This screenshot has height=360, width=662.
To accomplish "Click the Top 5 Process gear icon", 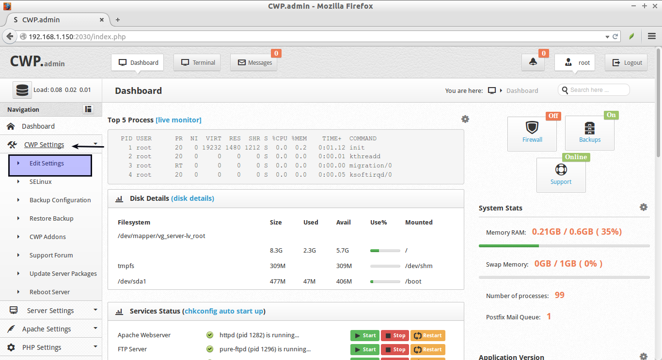I will click(x=465, y=119).
